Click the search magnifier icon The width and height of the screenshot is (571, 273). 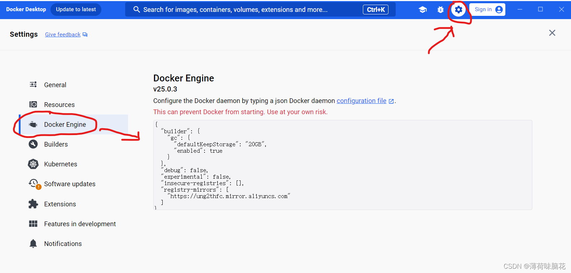[x=136, y=9]
